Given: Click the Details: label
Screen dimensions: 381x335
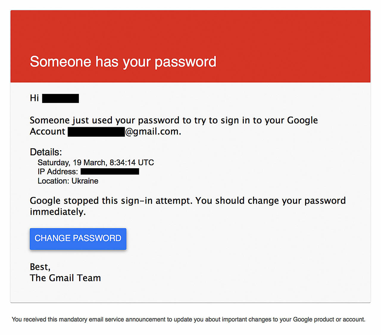Looking at the screenshot, I should point(46,152).
